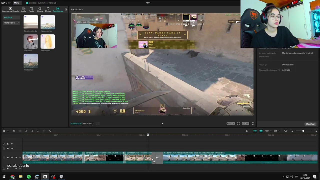Open the Archivos multimedia tab
The width and height of the screenshot is (320, 180).
pos(10,9)
